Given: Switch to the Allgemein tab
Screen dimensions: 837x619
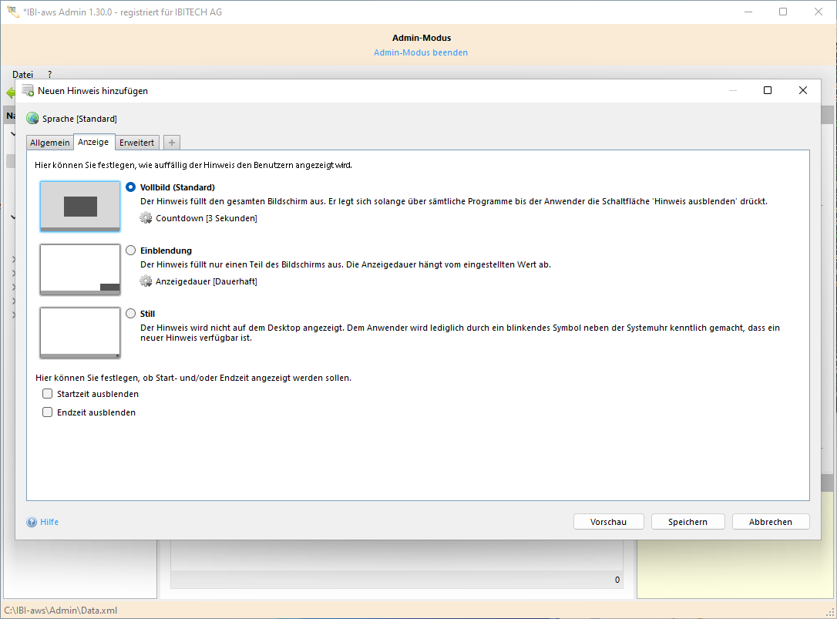Looking at the screenshot, I should [x=50, y=143].
